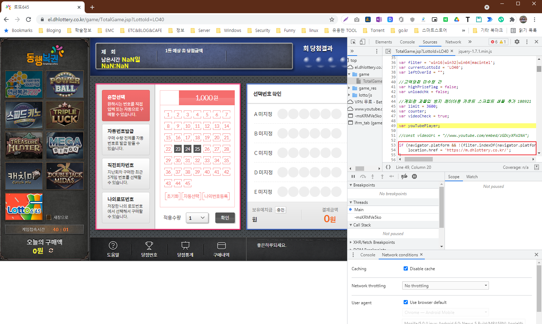This screenshot has width=542, height=324.
Task: Open the Security bookmarks folder
Action: (x=259, y=30)
